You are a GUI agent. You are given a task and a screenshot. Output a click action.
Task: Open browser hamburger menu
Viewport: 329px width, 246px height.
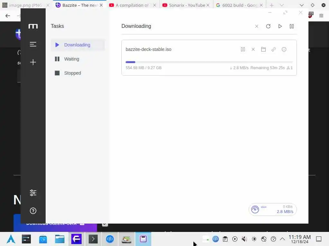point(321,15)
